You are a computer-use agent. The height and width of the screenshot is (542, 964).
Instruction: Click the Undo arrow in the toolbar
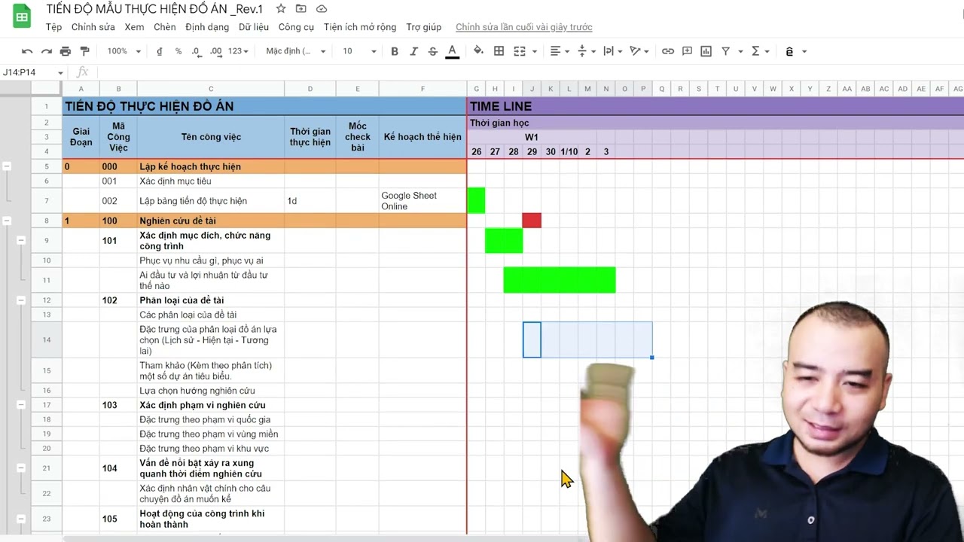click(x=27, y=51)
